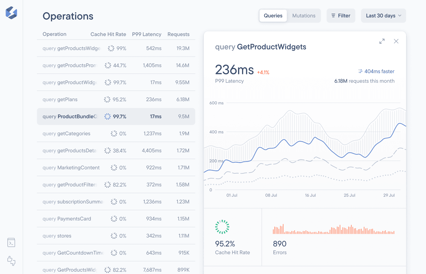Select the 16 Jul marker on chart
426x274 pixels.
[x=310, y=195]
